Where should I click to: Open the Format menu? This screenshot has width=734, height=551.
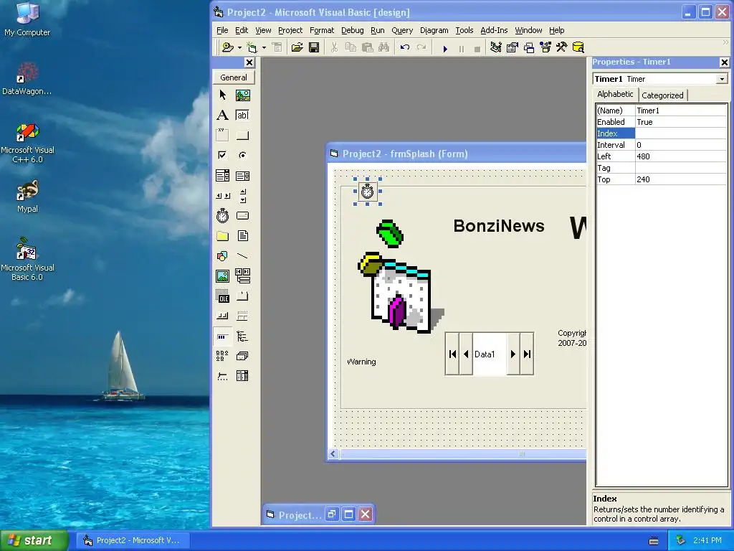(x=322, y=30)
